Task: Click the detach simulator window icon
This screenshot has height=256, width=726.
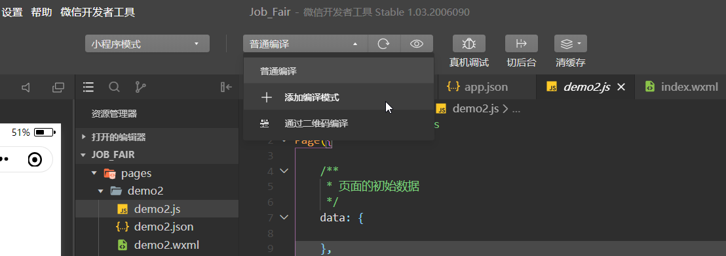Action: (58, 87)
